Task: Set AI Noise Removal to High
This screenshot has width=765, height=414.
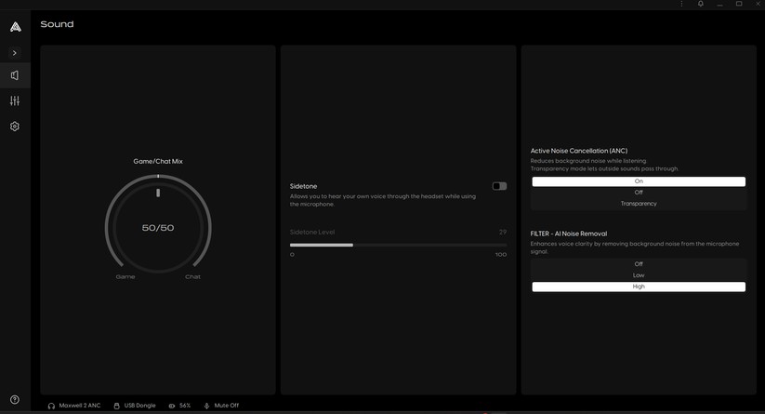Action: (x=639, y=287)
